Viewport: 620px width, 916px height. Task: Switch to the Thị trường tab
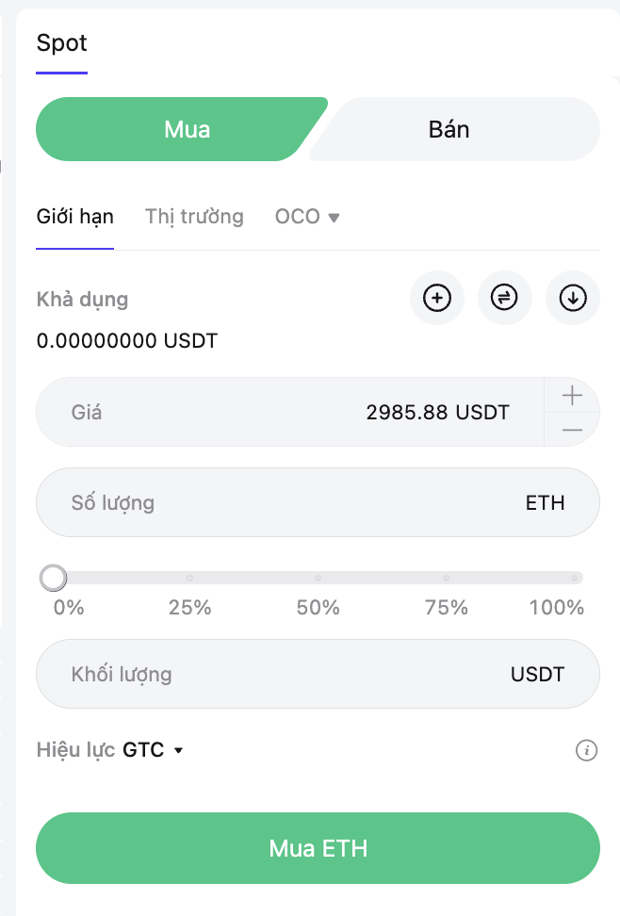194,216
